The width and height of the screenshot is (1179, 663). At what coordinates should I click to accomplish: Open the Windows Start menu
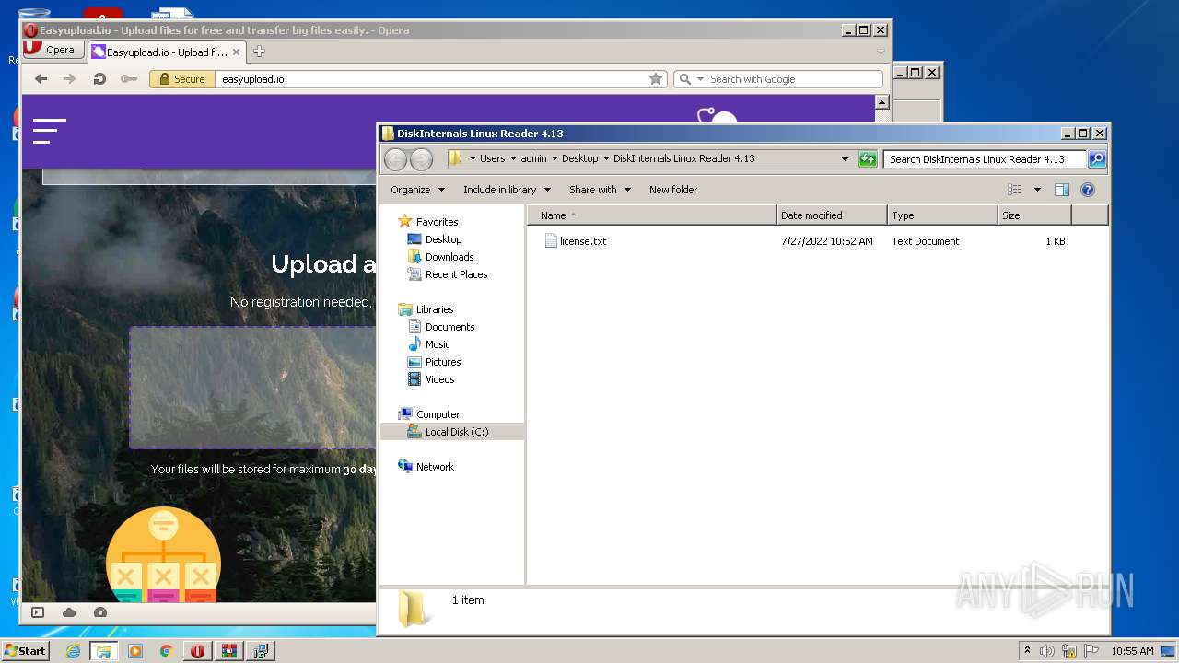coord(25,651)
